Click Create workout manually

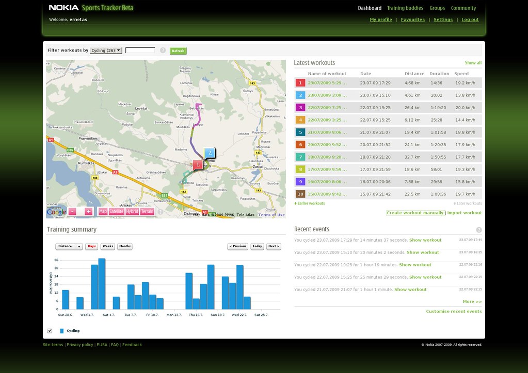click(415, 213)
